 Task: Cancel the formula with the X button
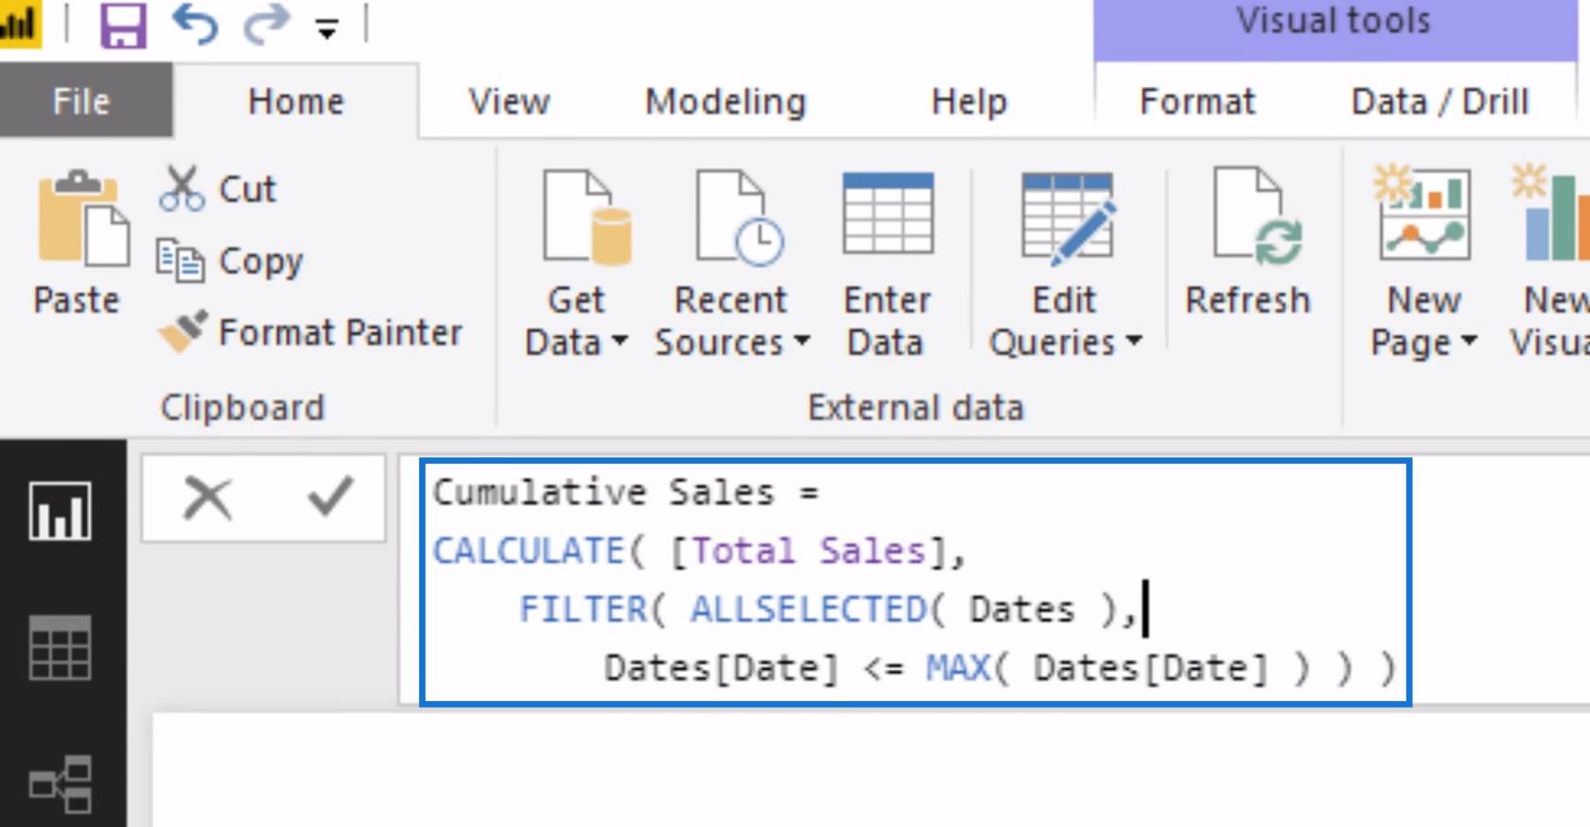(208, 498)
